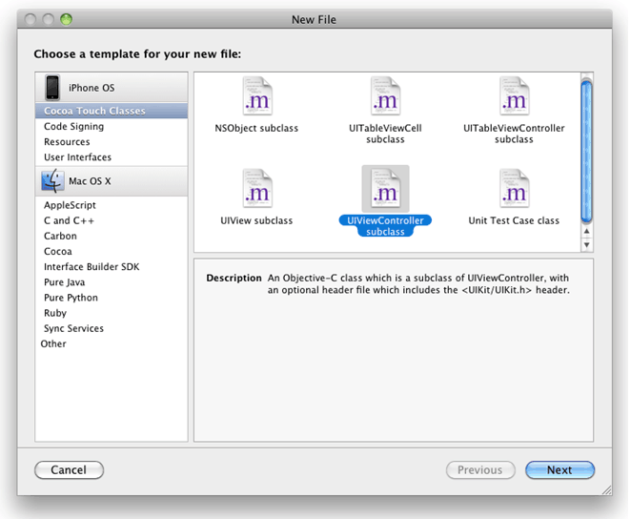
Task: Pick the UITableViewController subclass template icon
Action: (514, 96)
